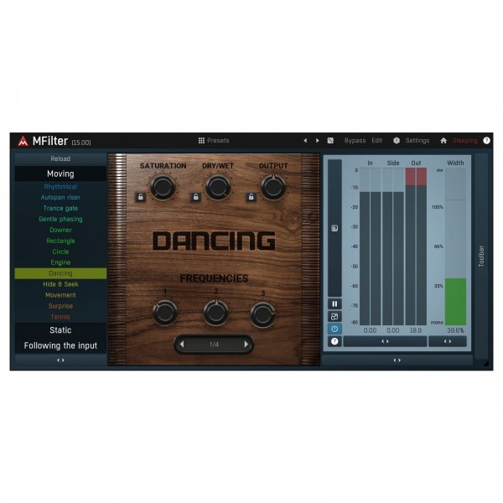Click the random dice icon

(330, 141)
